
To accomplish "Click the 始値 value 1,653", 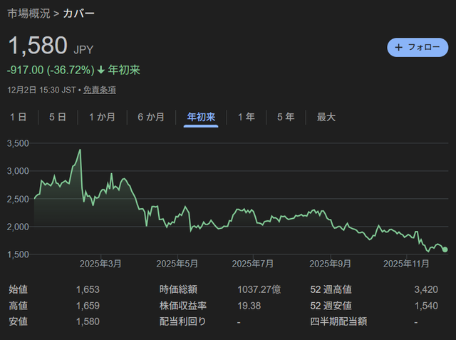I will tap(88, 289).
